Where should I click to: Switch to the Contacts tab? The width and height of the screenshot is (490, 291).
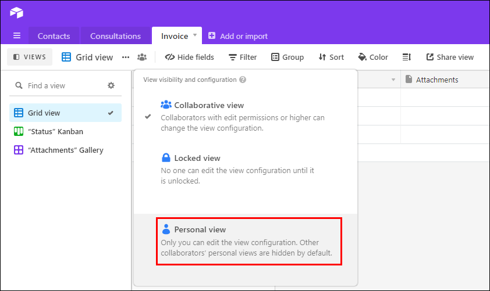[x=54, y=36]
